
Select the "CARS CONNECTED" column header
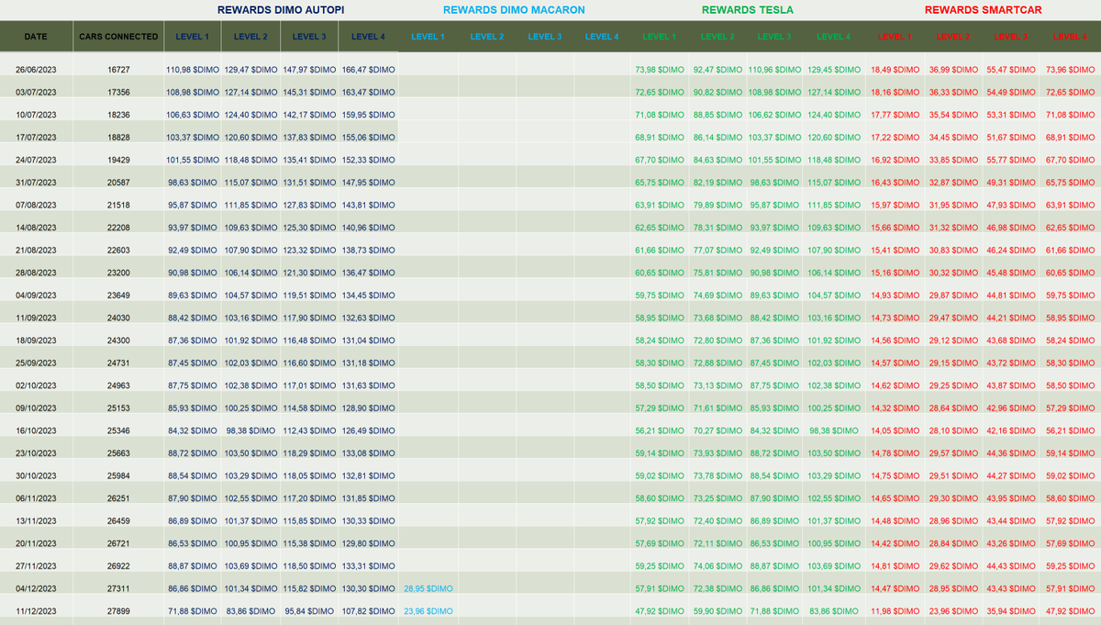pyautogui.click(x=117, y=37)
